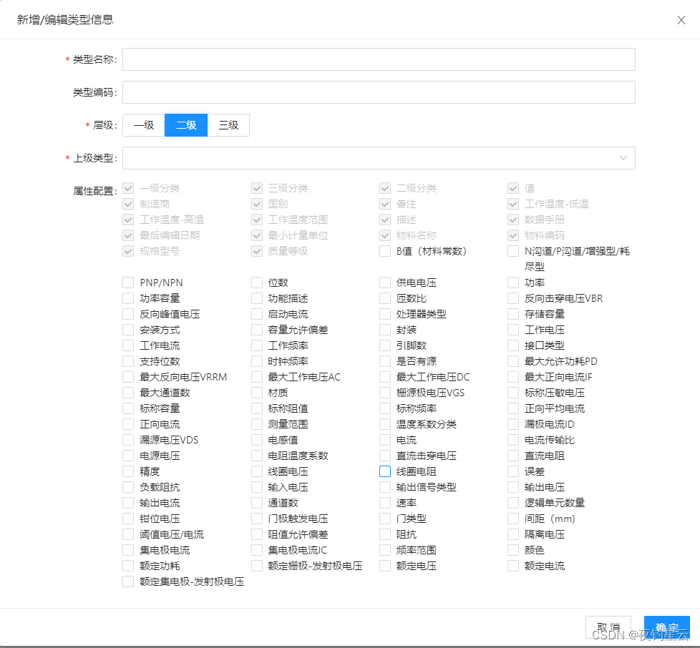Click inside the 类型名称 input field
Viewport: 700px width, 648px height.
(379, 59)
